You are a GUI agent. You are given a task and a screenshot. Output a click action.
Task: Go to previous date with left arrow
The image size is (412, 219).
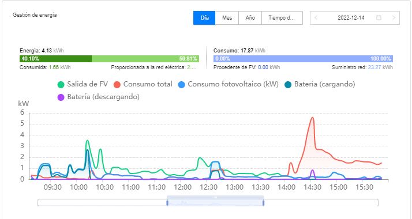click(316, 18)
